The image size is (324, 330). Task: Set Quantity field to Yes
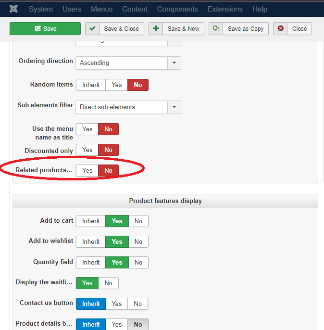point(117,262)
